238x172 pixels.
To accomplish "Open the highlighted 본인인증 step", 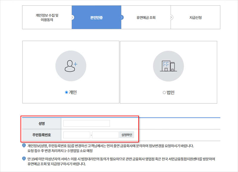I will pyautogui.click(x=96, y=17).
